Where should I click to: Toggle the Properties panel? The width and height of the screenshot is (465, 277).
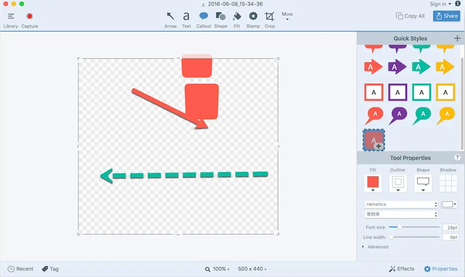click(440, 269)
